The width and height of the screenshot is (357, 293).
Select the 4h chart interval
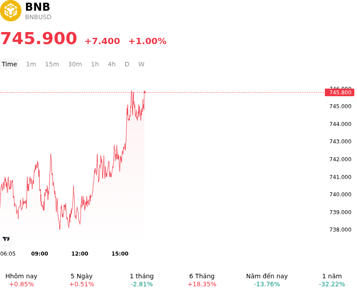(x=112, y=64)
